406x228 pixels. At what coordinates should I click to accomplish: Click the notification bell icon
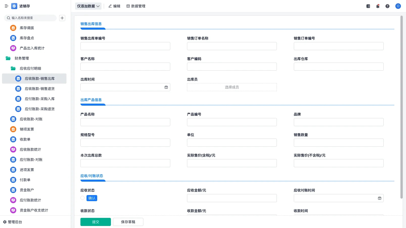click(x=378, y=6)
